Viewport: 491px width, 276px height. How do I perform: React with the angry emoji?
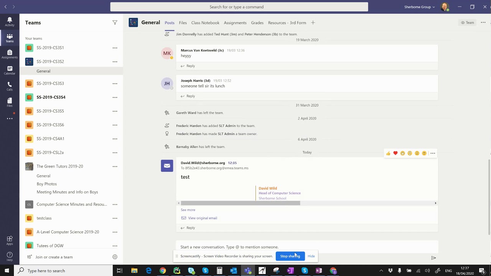point(424,153)
